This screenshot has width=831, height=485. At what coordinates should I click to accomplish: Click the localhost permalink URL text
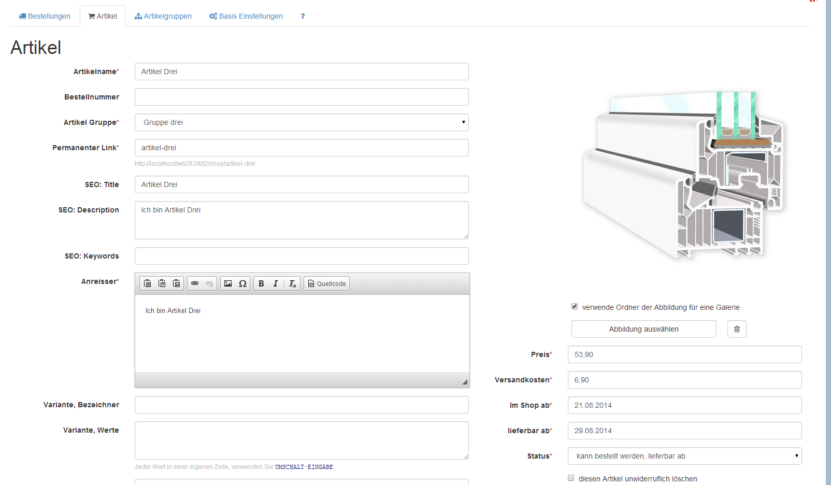tap(195, 164)
